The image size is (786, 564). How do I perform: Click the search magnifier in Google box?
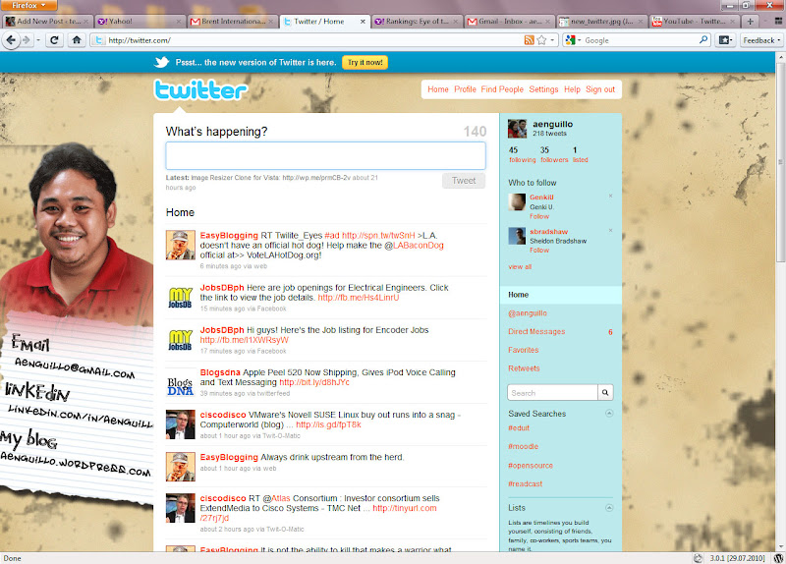(x=703, y=39)
